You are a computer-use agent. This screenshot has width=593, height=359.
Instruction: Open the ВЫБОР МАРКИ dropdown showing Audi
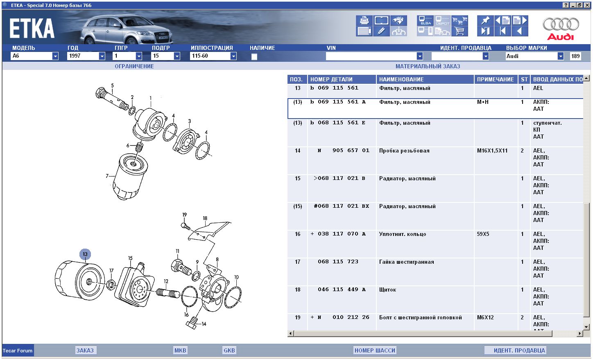(x=561, y=56)
